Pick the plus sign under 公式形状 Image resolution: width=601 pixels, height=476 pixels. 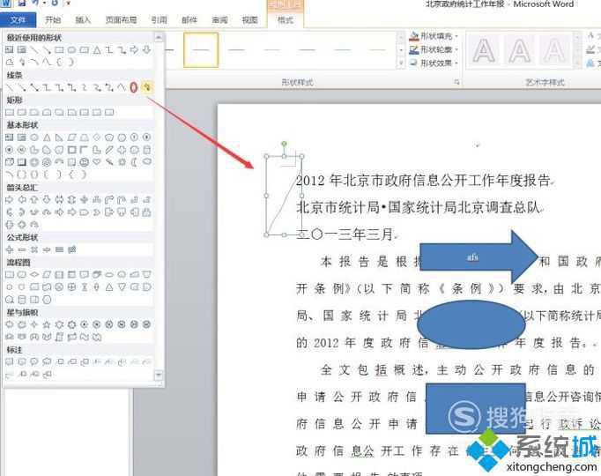(x=10, y=249)
